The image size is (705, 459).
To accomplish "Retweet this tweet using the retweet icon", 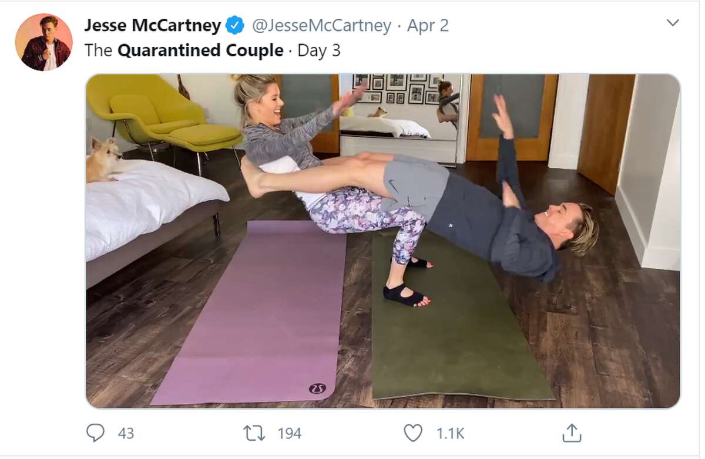I will pos(254,433).
